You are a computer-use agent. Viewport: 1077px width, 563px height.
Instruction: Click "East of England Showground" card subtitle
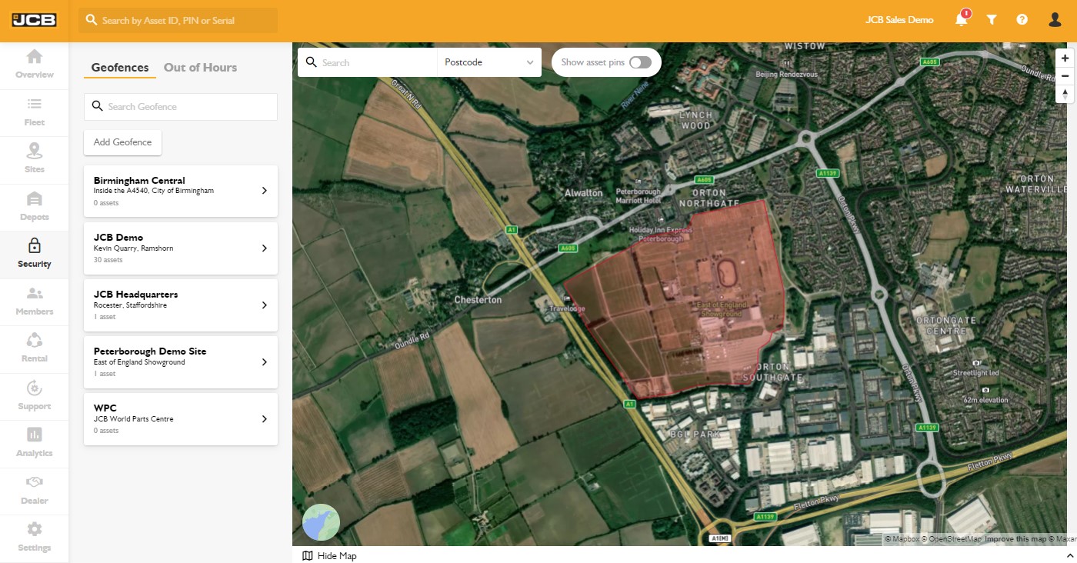(x=139, y=362)
